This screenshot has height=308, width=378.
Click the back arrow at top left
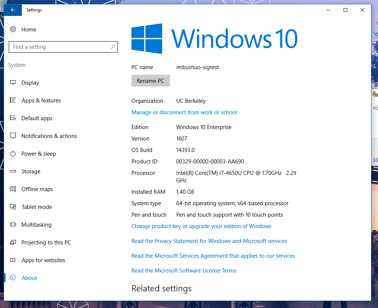[13, 10]
